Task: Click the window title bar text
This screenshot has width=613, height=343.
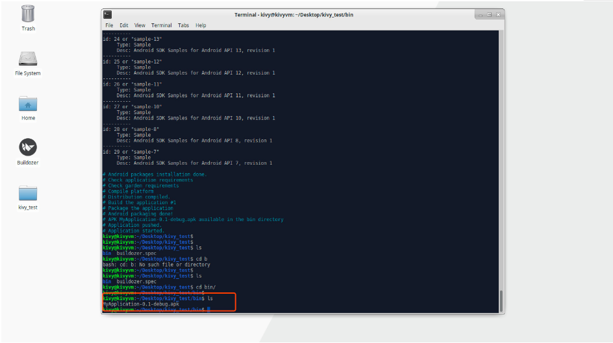Action: coord(294,15)
